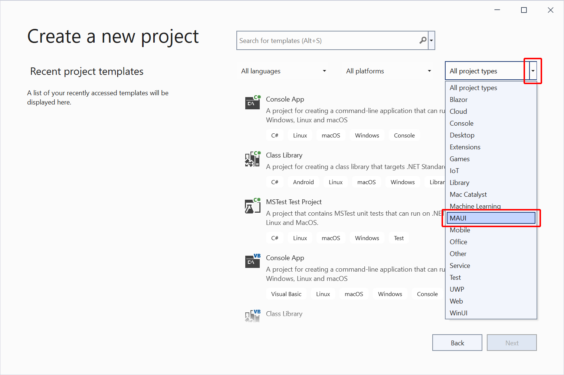The width and height of the screenshot is (564, 375).
Task: Click the Visual Basic Class Library icon
Action: click(253, 316)
